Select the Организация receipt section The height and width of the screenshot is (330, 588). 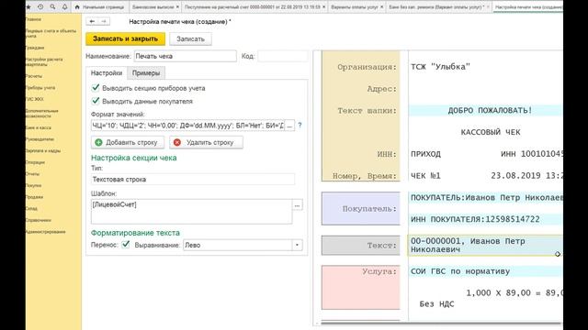[x=361, y=116]
